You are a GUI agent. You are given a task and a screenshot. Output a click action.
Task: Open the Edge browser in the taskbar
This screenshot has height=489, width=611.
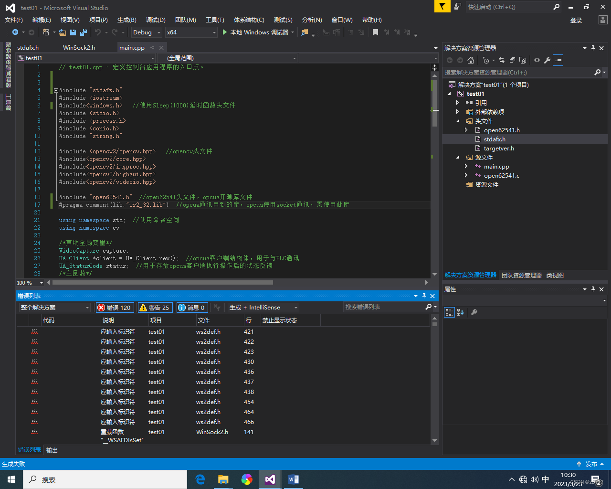(x=200, y=479)
